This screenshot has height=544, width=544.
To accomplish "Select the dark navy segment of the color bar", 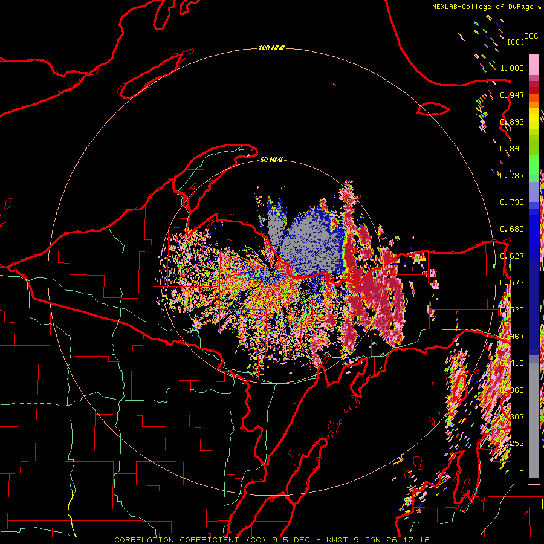I will click(x=534, y=309).
